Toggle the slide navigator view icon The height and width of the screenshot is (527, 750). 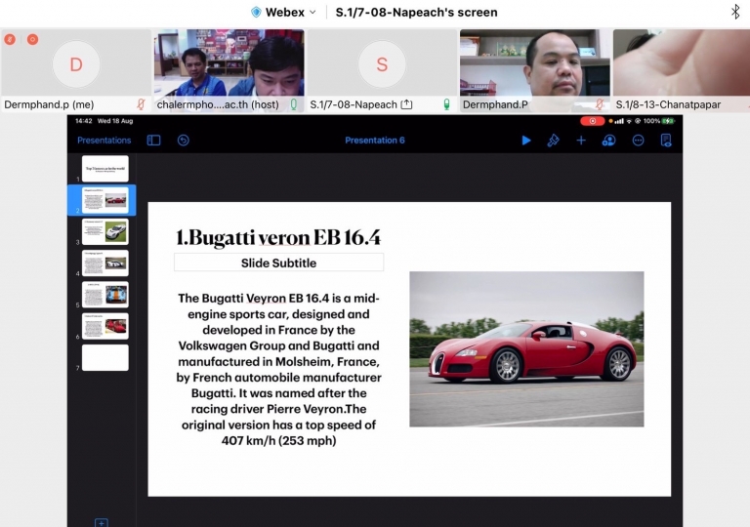coord(153,141)
